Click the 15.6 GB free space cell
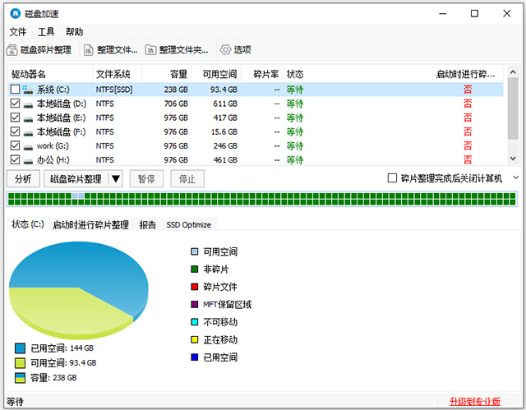This screenshot has width=526, height=410. 224,132
